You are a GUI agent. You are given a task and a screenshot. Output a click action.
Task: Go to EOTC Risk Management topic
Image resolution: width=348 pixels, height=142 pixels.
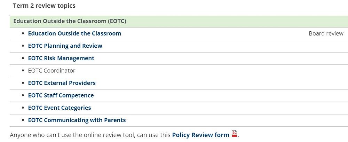(61, 58)
